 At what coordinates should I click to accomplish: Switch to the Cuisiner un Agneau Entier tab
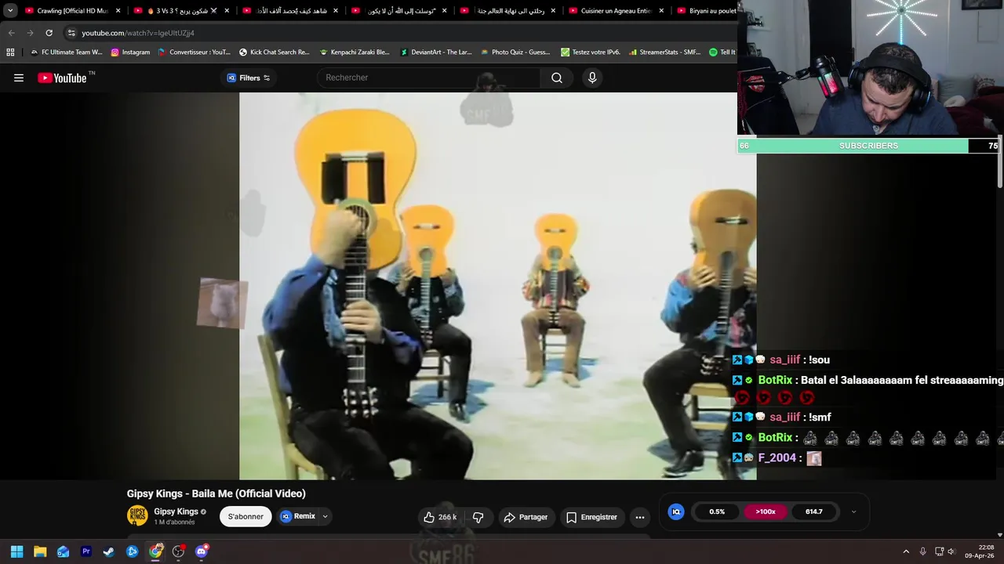pos(616,11)
